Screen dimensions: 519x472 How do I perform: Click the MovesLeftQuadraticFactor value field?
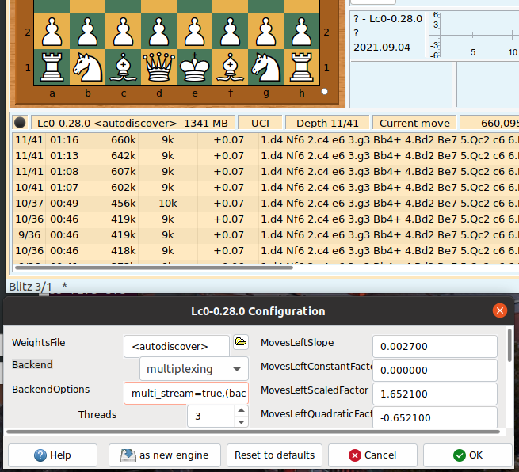tap(434, 417)
